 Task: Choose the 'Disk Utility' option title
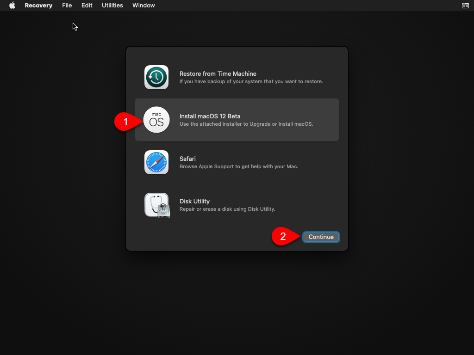point(194,202)
